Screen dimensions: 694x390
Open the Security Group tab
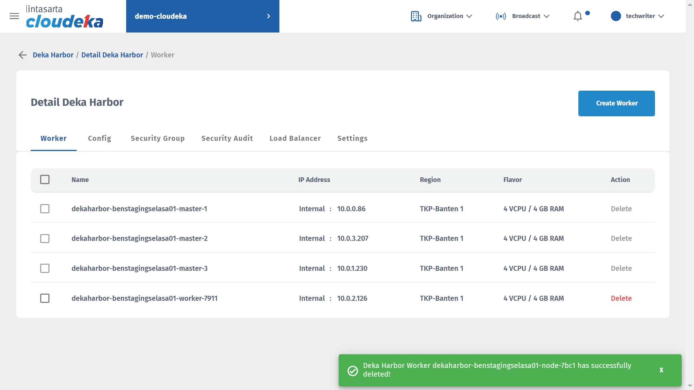pos(158,138)
